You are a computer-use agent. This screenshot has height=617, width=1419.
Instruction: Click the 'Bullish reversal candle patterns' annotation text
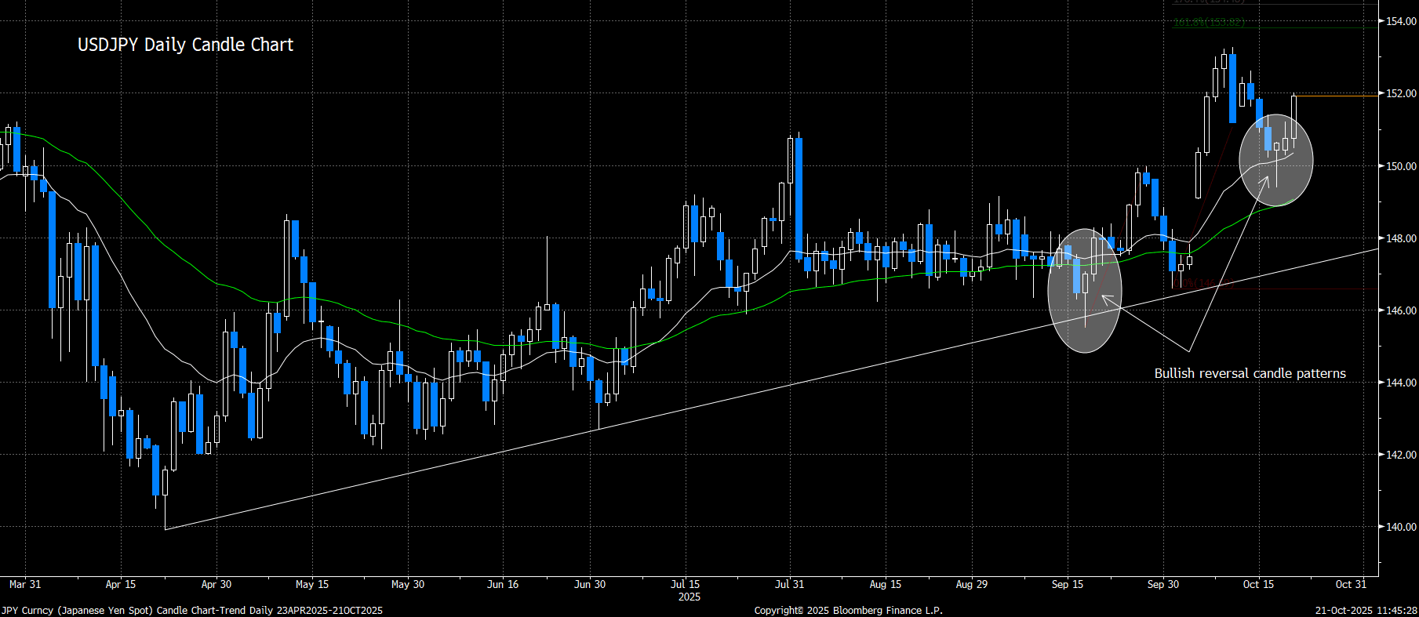click(x=1250, y=373)
